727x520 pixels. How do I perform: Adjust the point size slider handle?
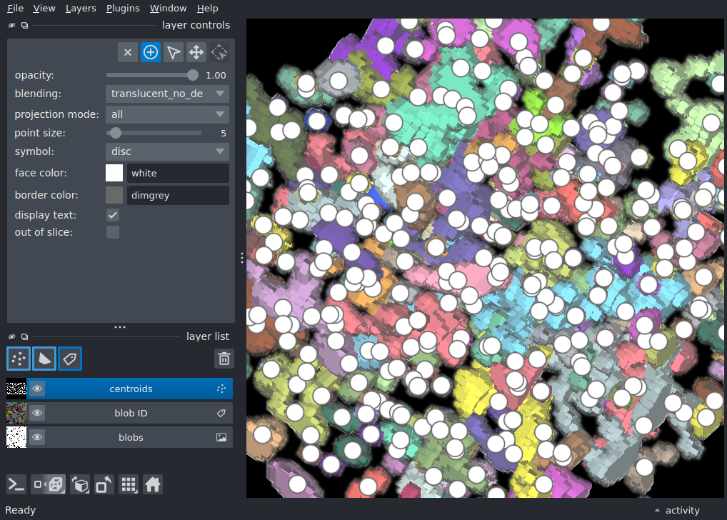point(116,133)
